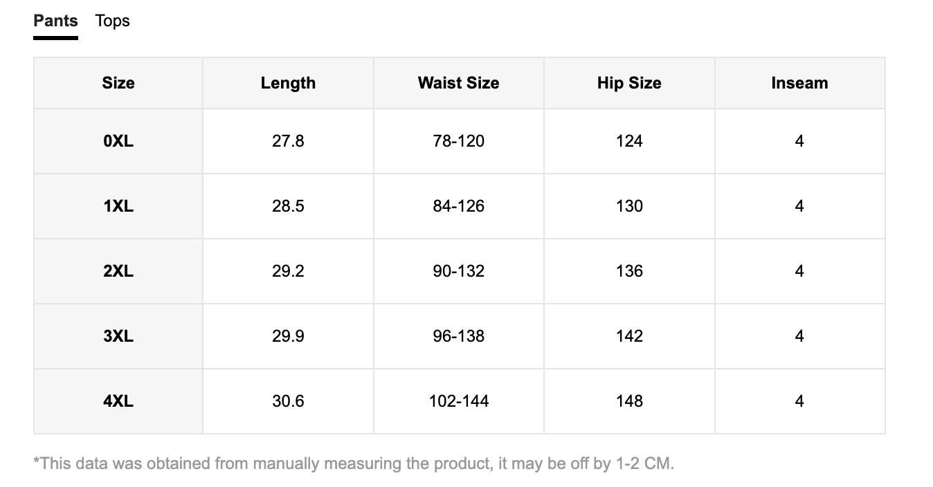Click the 148 hip size cell
The width and height of the screenshot is (933, 487).
pos(629,401)
